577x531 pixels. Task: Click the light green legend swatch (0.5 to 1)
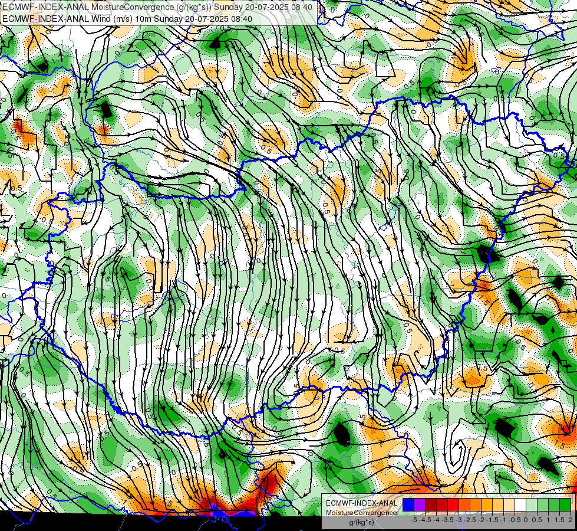tap(543, 505)
